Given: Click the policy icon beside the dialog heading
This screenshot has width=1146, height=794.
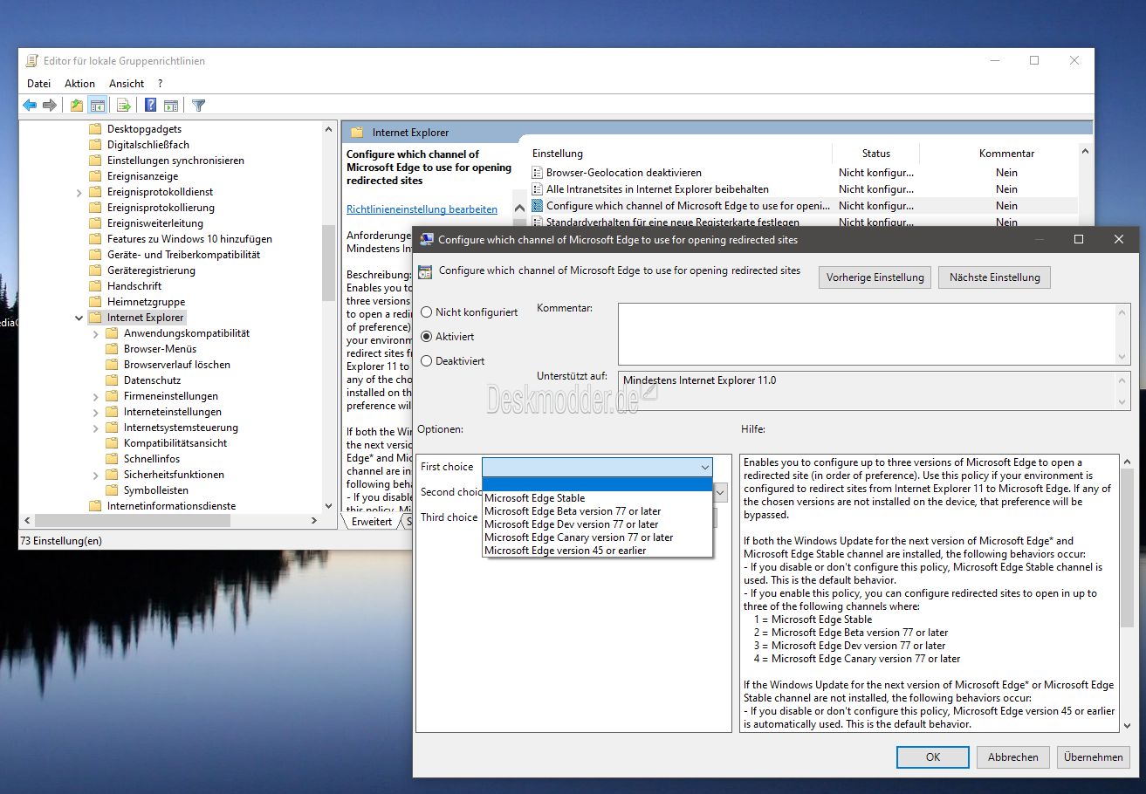Looking at the screenshot, I should pyautogui.click(x=424, y=271).
